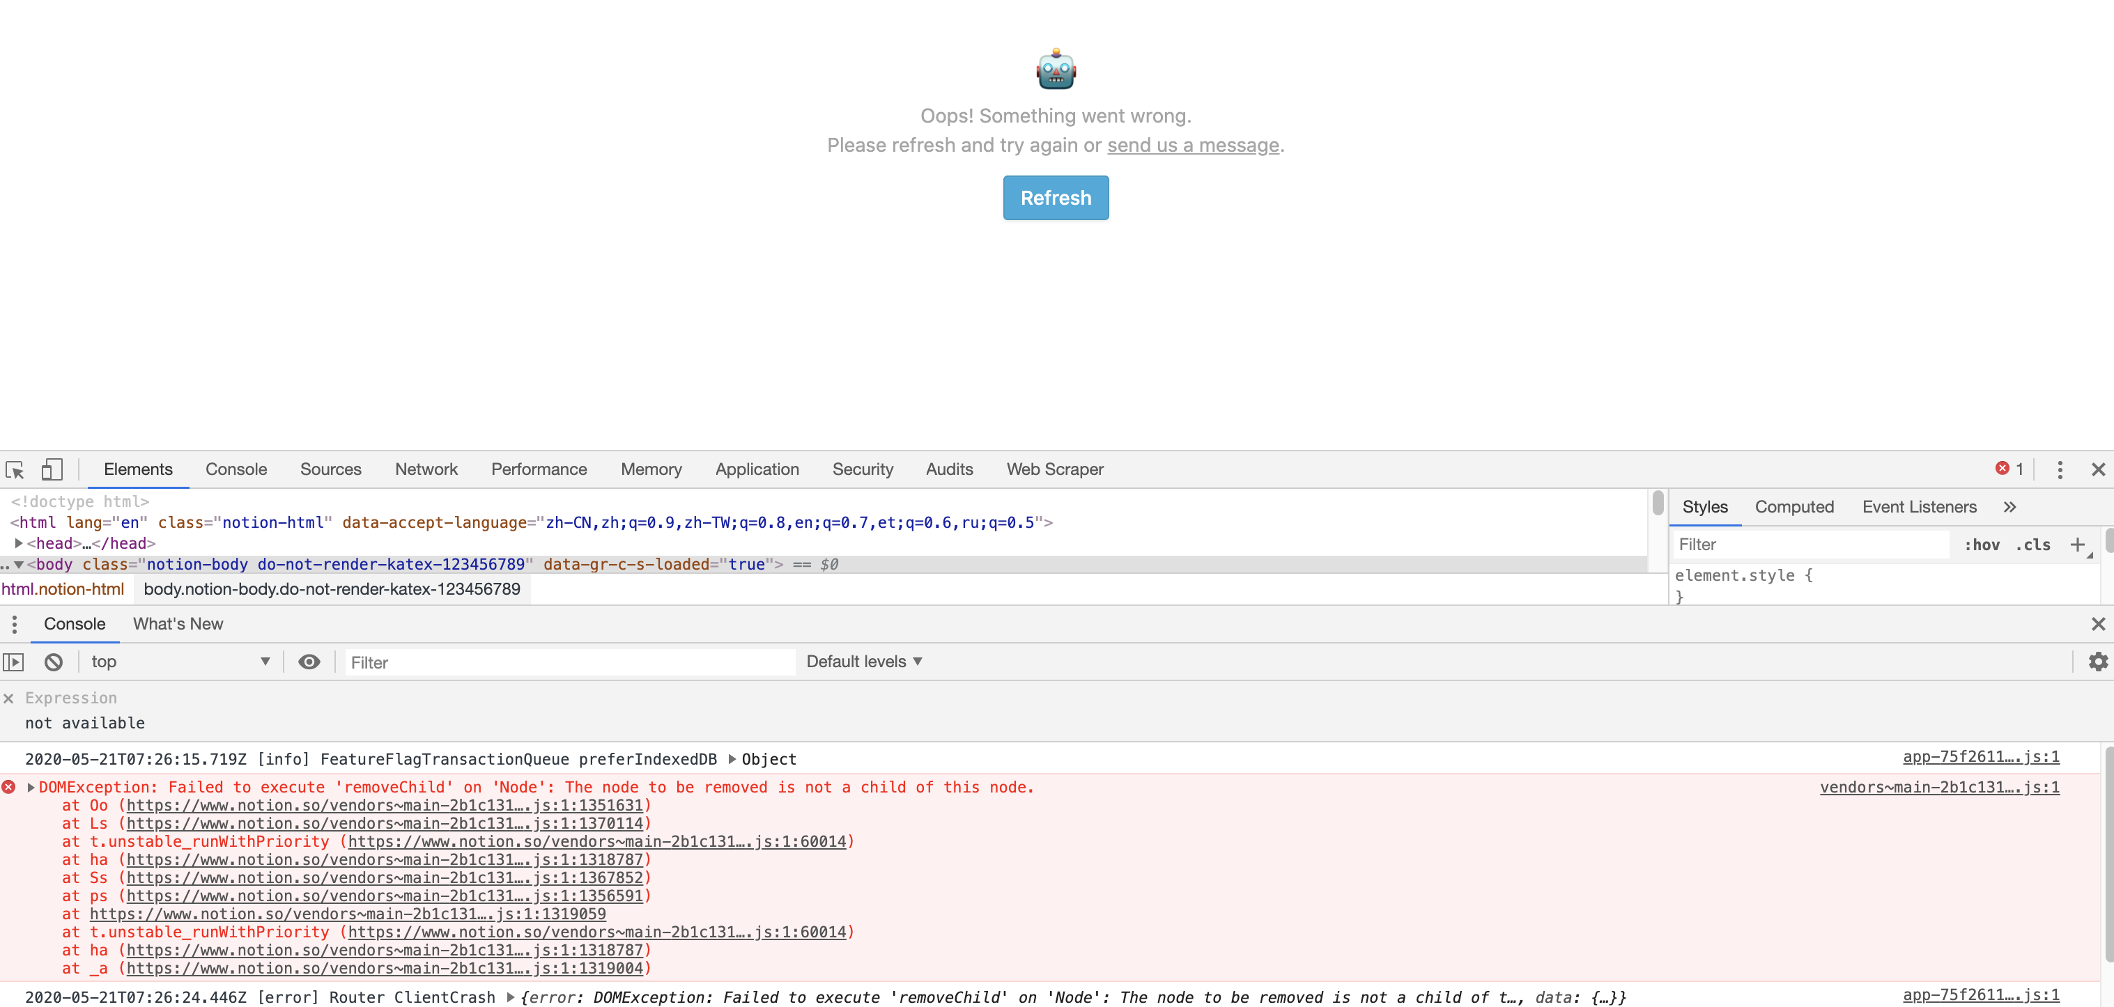Open console settings with the gear icon

pyautogui.click(x=2099, y=662)
